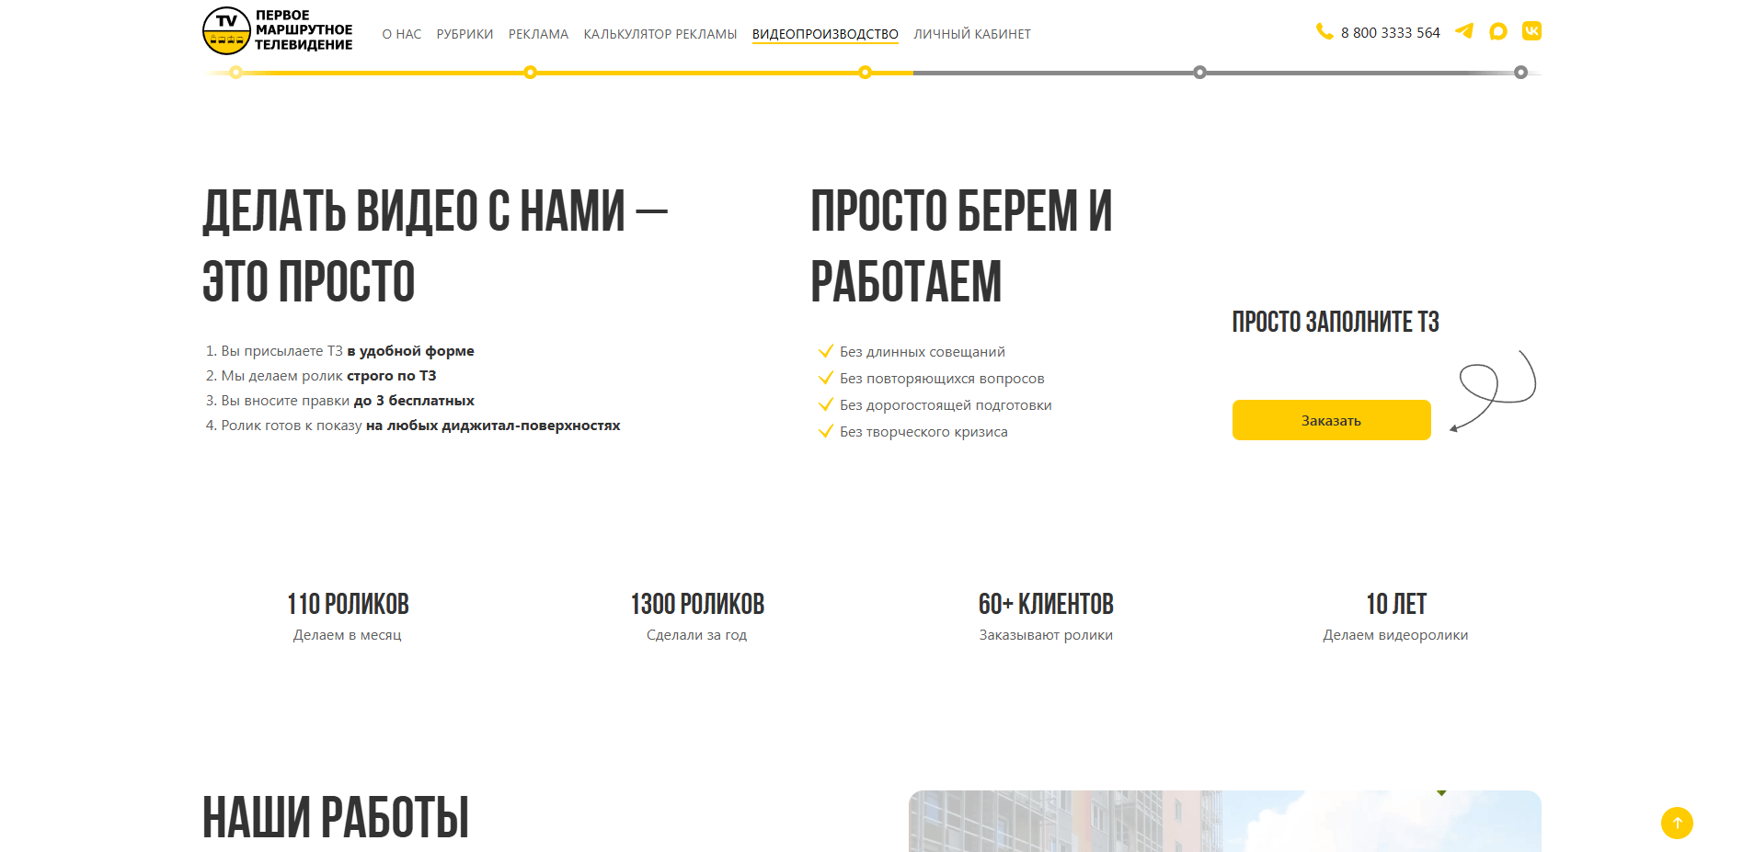The image size is (1743, 852).
Task: Click the Первое Маршрутное Телевидение logo
Action: (x=278, y=30)
